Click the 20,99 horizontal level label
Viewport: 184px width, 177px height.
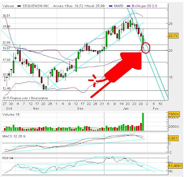click(x=6, y=42)
